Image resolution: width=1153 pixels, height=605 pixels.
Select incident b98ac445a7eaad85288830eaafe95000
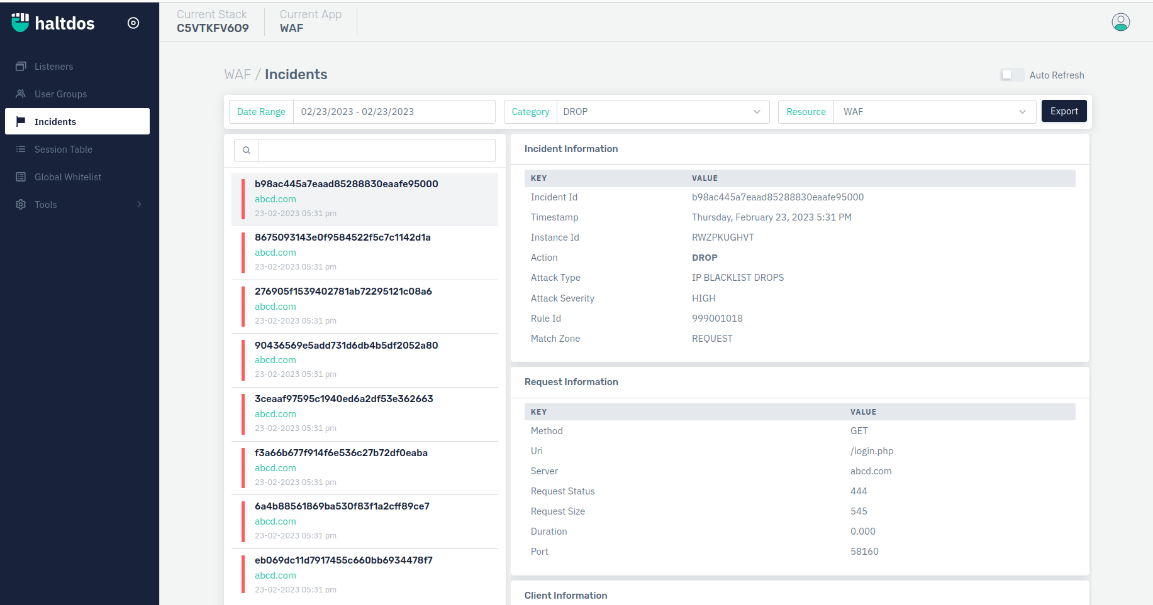[x=365, y=199]
